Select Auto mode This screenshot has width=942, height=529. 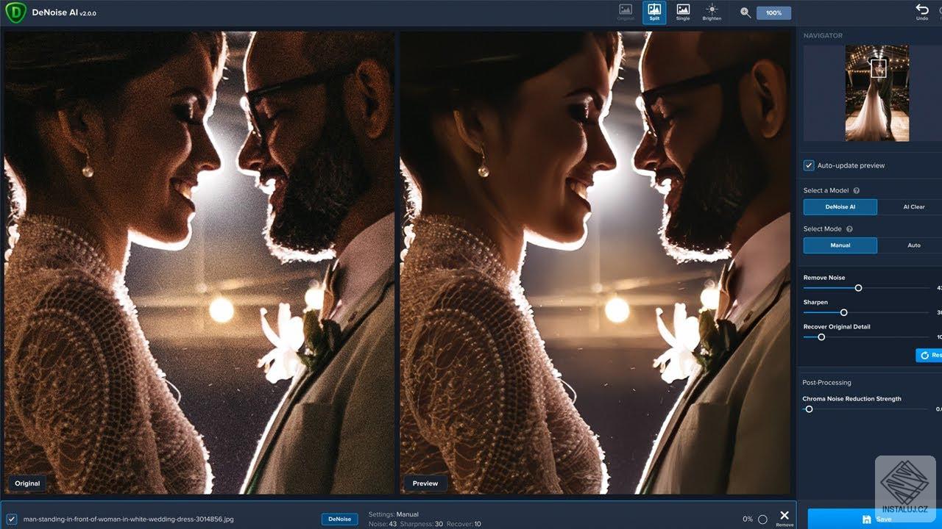(913, 245)
